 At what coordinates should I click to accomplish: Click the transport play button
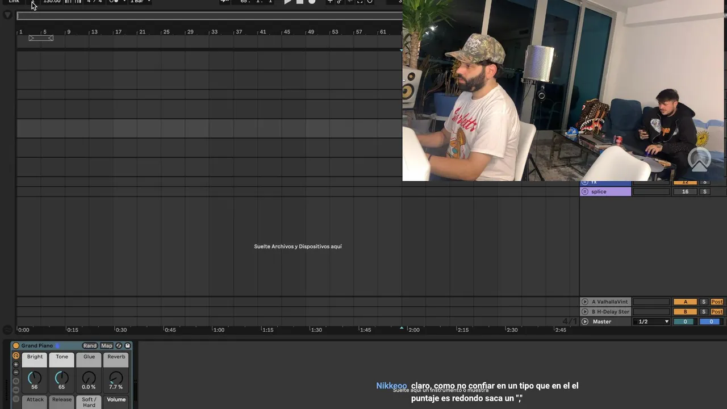click(x=287, y=2)
